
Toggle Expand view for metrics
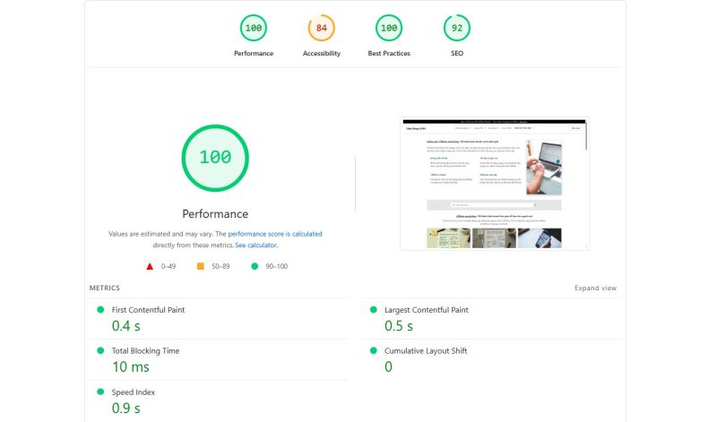tap(595, 288)
